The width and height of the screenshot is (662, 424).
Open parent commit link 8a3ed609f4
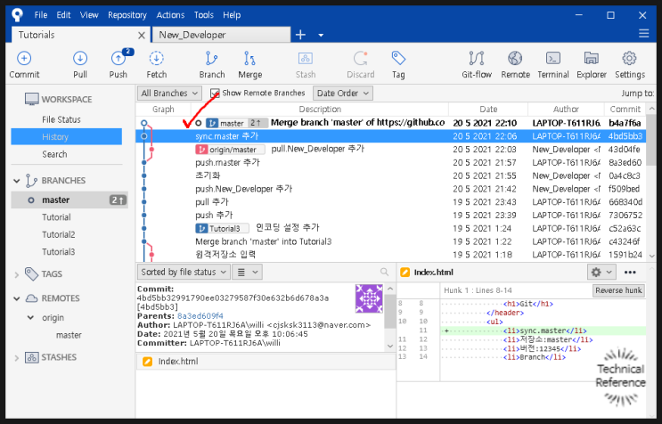click(x=200, y=316)
